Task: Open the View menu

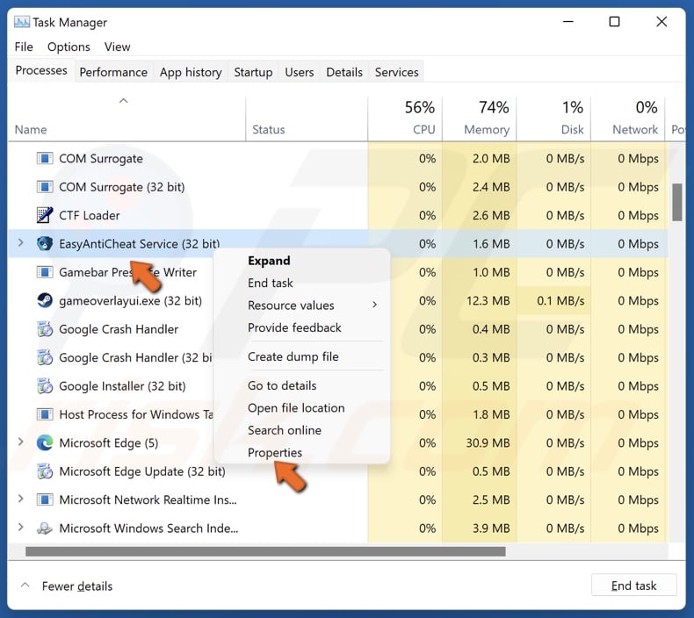Action: [x=118, y=47]
